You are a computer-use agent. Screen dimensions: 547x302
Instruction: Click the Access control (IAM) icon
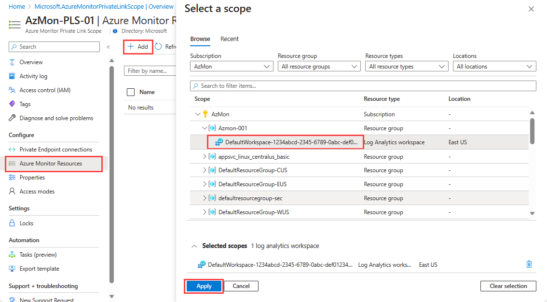[x=12, y=90]
